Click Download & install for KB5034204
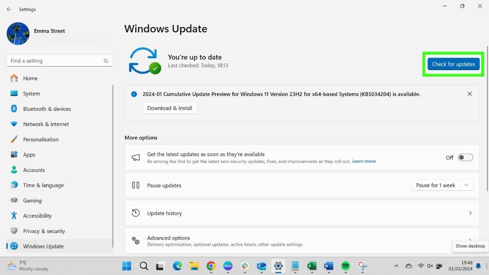Image resolution: width=489 pixels, height=275 pixels. (x=170, y=108)
